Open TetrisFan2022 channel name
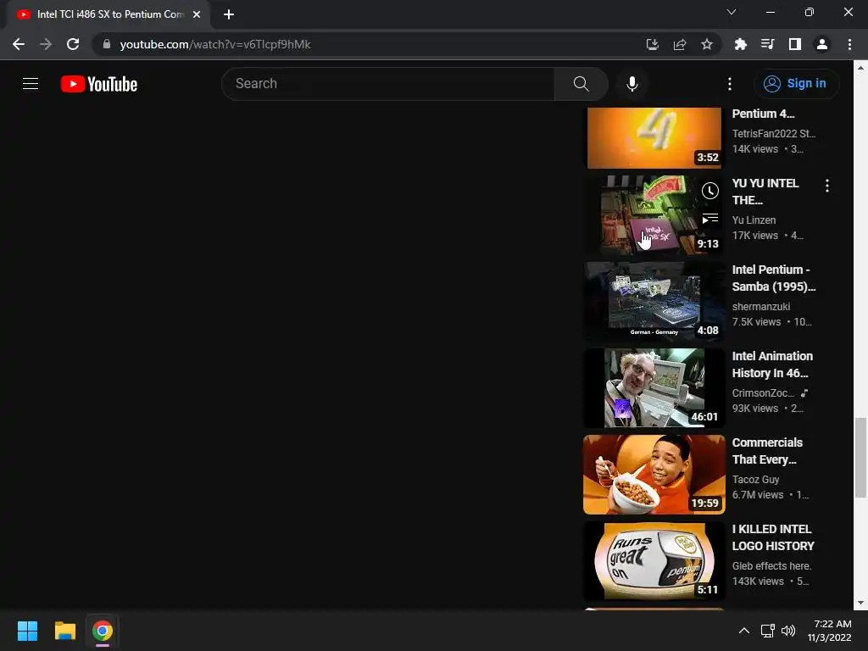Screen dimensions: 868x651 (x=774, y=133)
